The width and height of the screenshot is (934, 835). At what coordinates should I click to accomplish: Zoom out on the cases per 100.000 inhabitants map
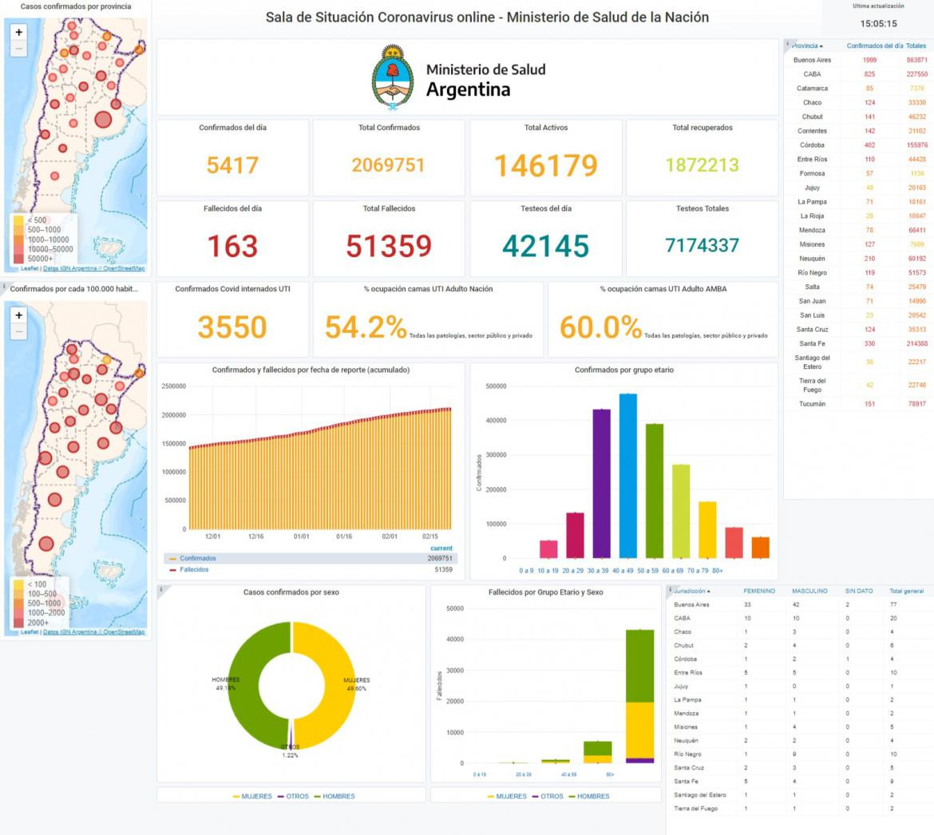click(x=19, y=331)
